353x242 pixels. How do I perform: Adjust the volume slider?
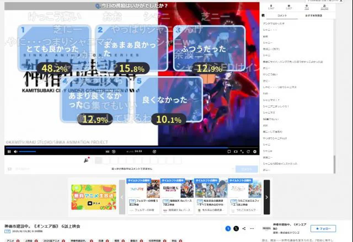(x=28, y=152)
